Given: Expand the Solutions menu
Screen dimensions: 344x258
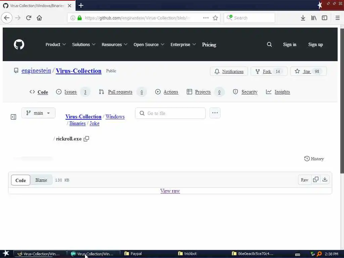Looking at the screenshot, I should (x=84, y=45).
